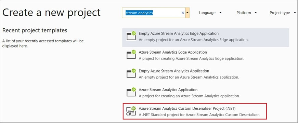The width and height of the screenshot is (298, 123).
Task: Click inside the stream analytics search field
Action: [154, 13]
